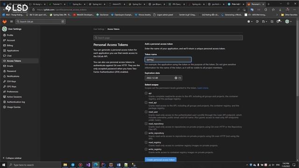Open the help dropdown in navbar

coord(279,21)
